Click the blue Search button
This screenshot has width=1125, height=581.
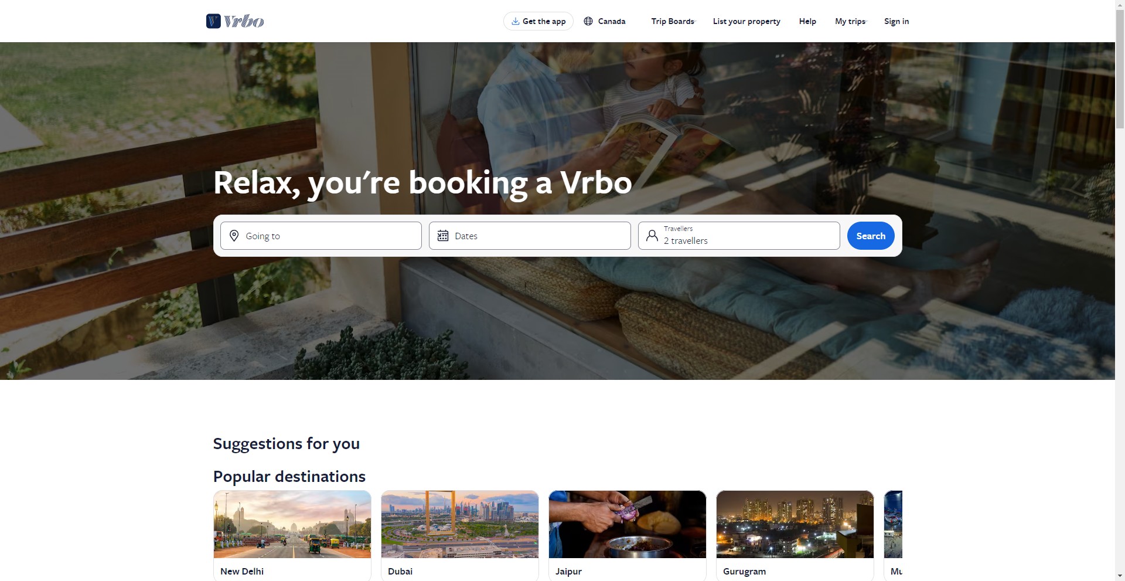coord(871,236)
